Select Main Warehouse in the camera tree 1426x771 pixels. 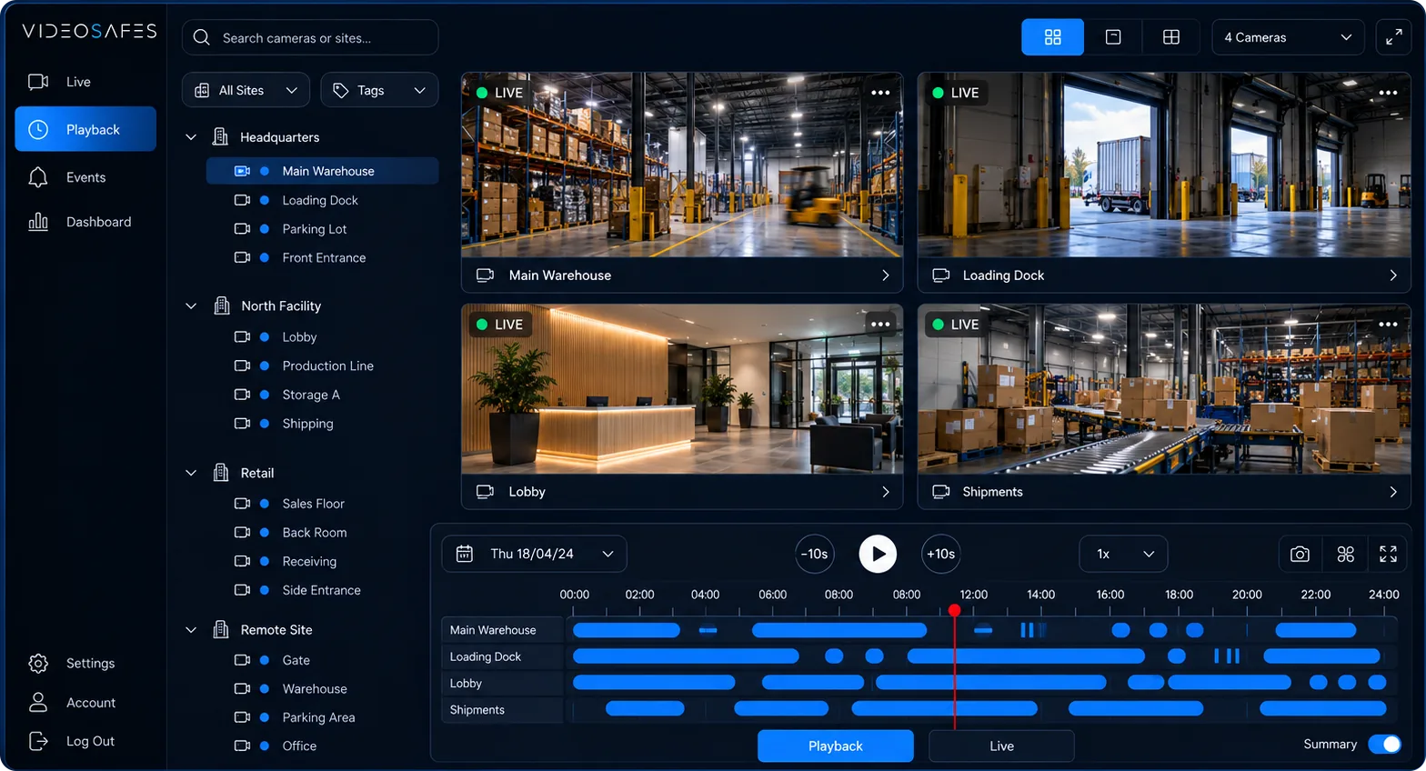(x=323, y=171)
